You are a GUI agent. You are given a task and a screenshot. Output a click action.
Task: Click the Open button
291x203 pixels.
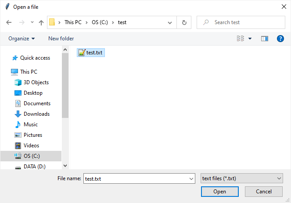[220, 192]
